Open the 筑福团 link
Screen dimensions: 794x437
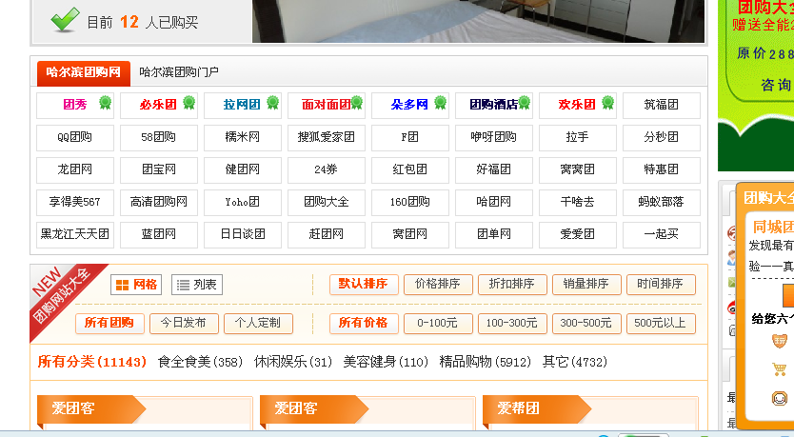662,105
